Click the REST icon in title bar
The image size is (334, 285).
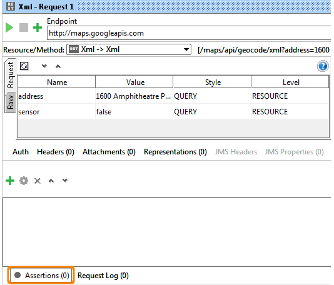11,6
